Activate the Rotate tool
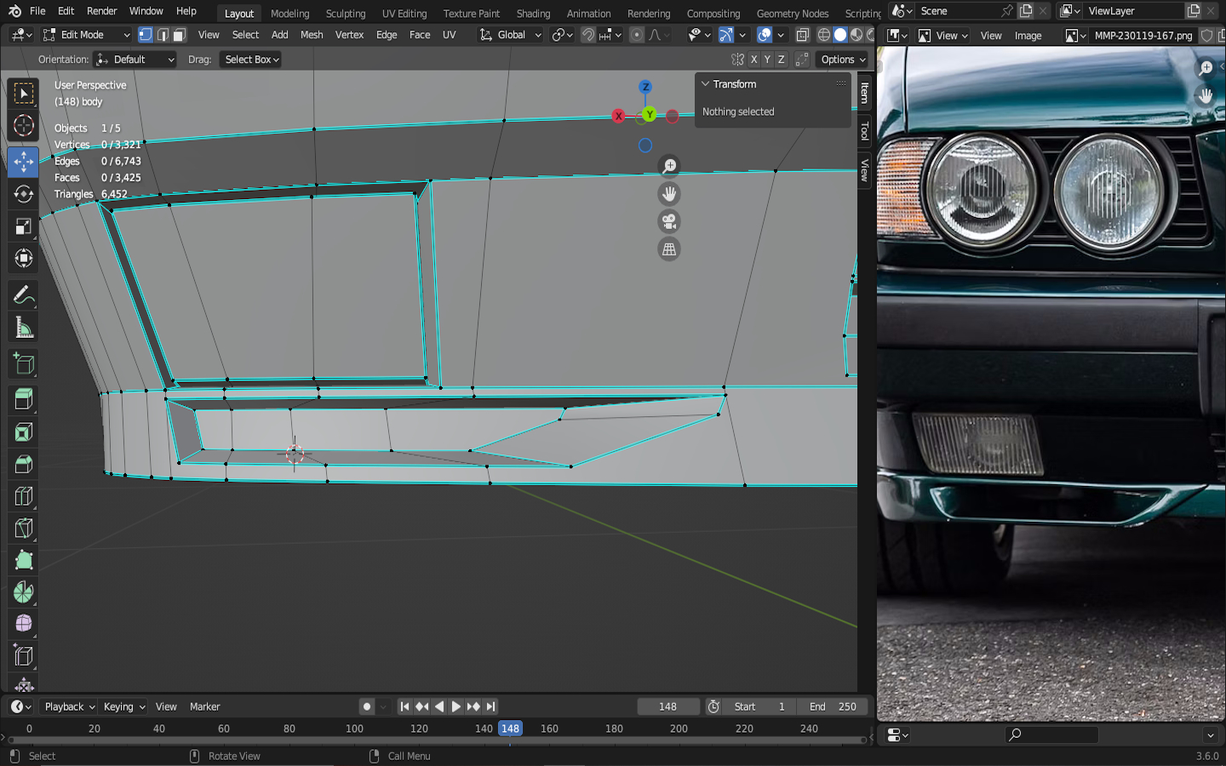This screenshot has width=1226, height=766. click(24, 194)
